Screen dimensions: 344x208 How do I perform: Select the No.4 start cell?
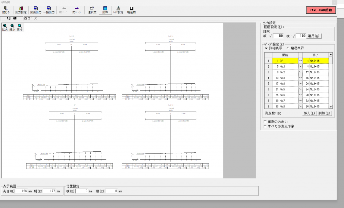[285, 83]
